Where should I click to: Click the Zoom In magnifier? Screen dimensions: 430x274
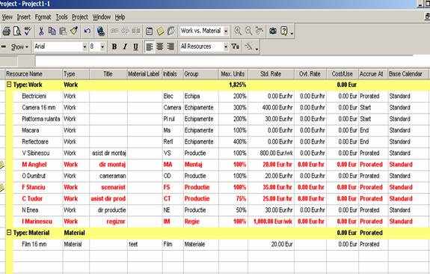point(238,31)
